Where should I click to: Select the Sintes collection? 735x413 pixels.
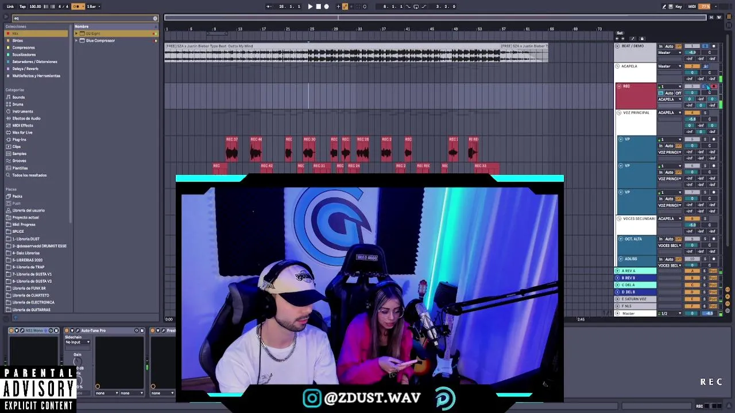click(x=18, y=41)
